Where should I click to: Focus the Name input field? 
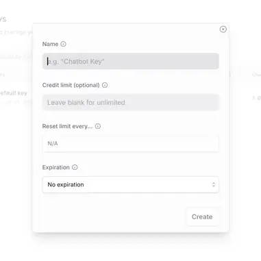pos(131,62)
